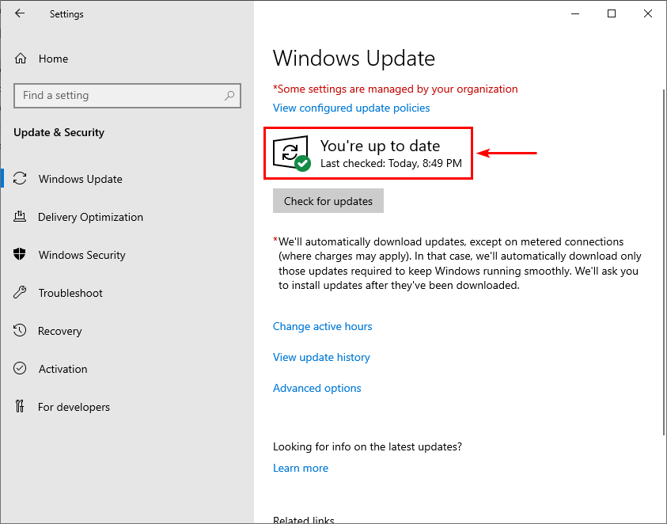Screen dimensions: 667x524
Task: Open View configured update policies link
Action: 351,108
